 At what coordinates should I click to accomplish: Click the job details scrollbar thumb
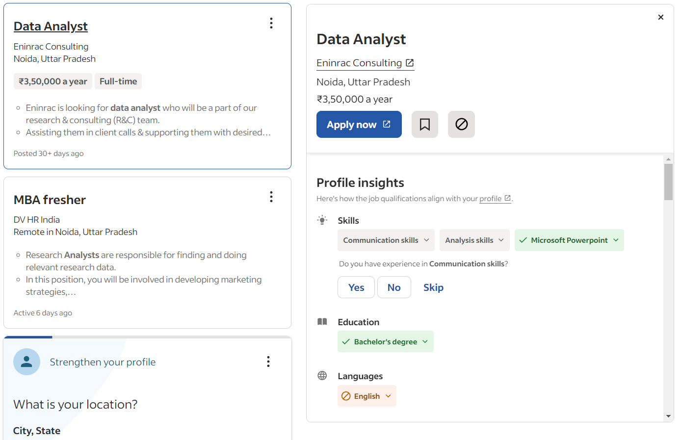coord(668,182)
